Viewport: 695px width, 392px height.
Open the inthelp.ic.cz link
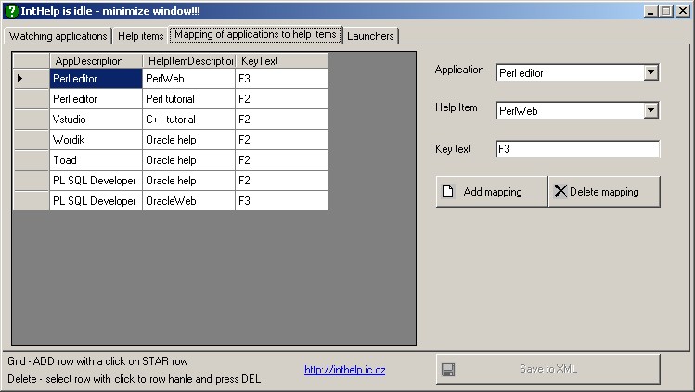coord(344,370)
